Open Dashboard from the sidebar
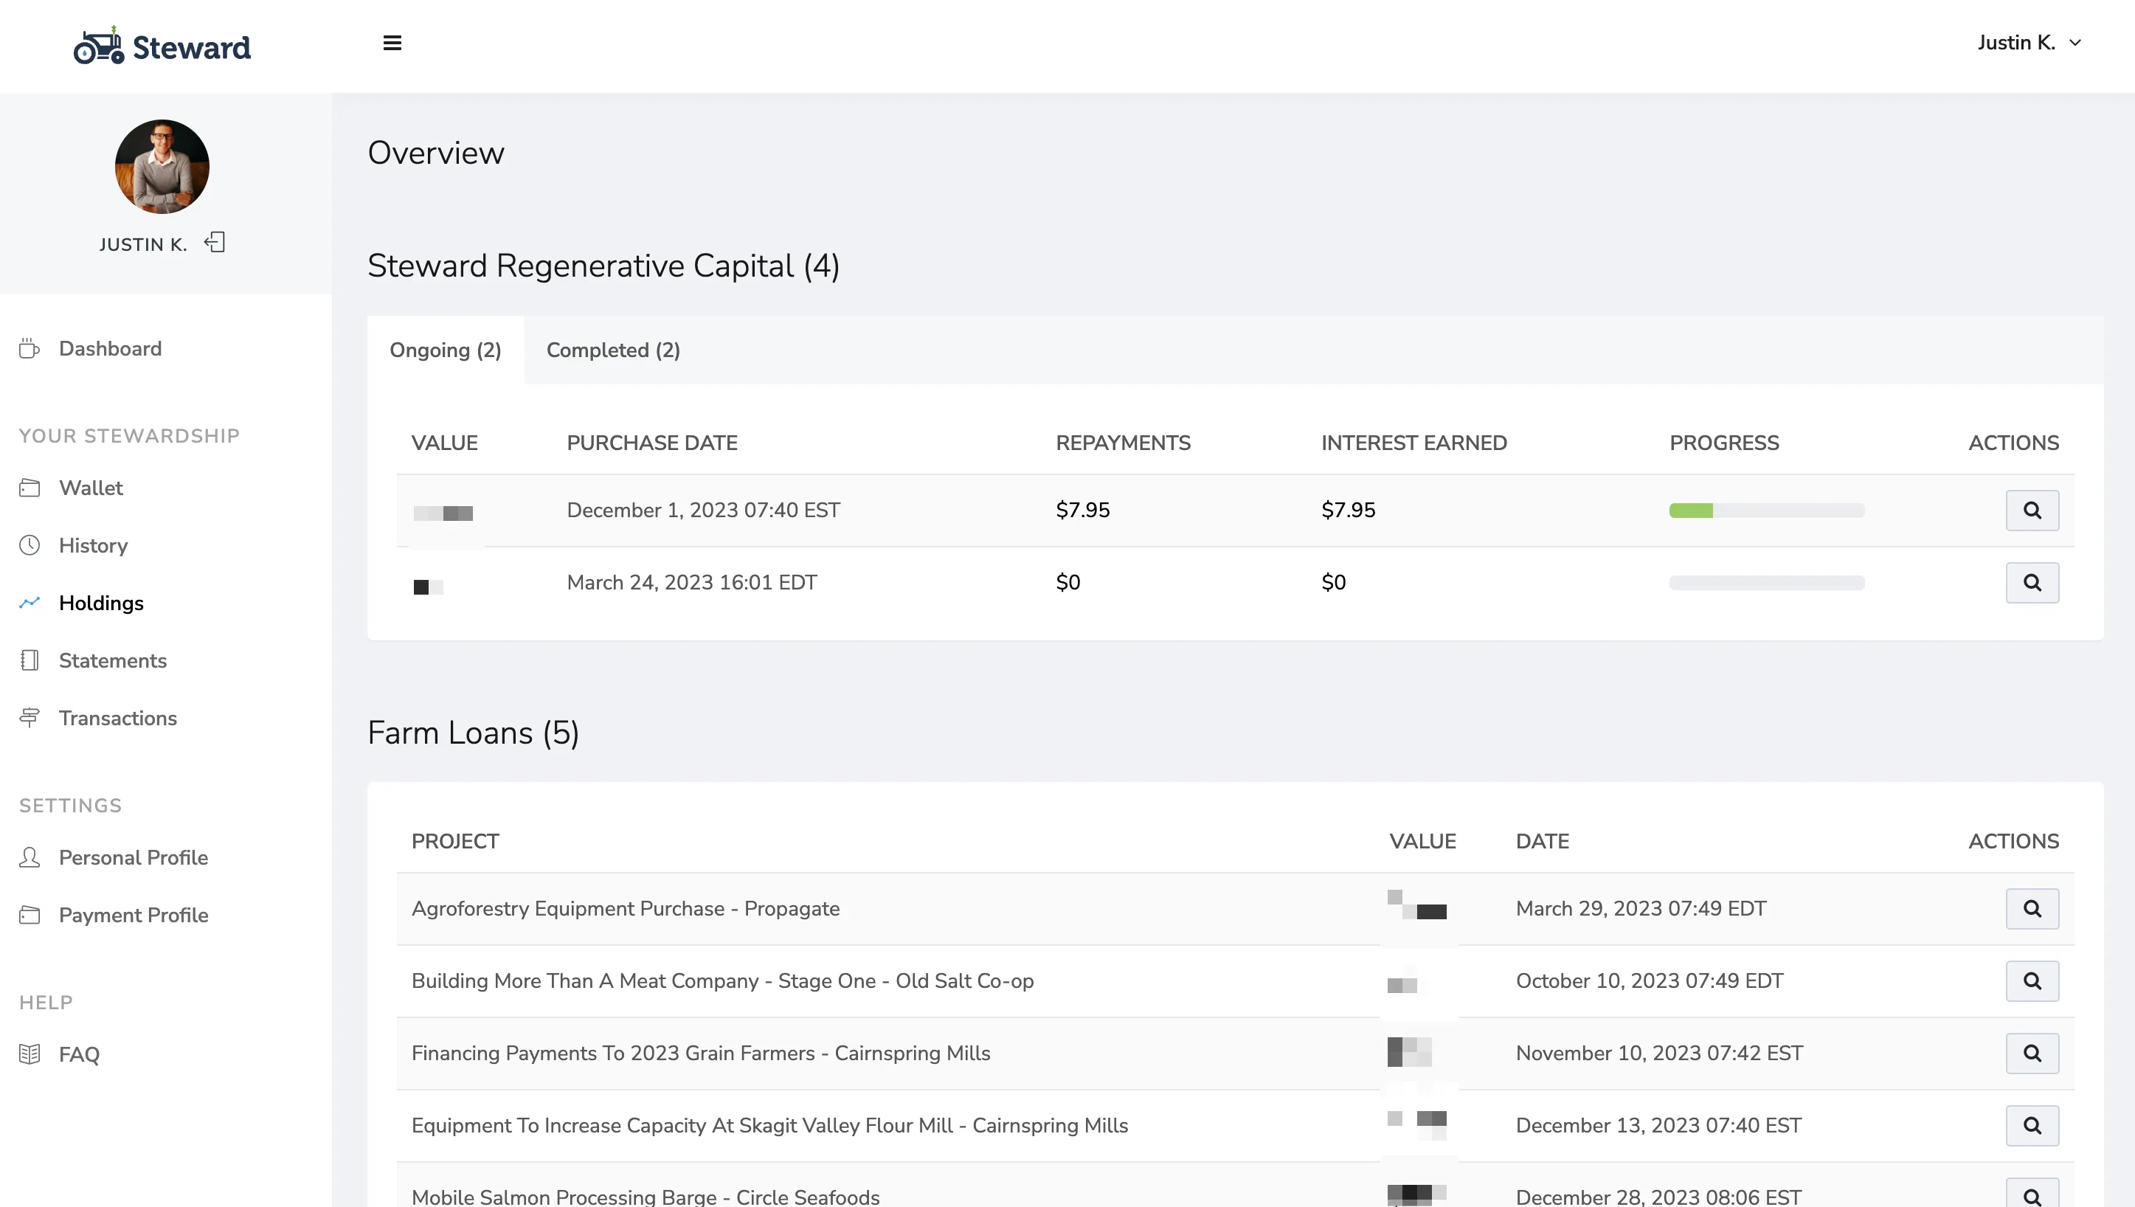The image size is (2135, 1207). [x=110, y=348]
